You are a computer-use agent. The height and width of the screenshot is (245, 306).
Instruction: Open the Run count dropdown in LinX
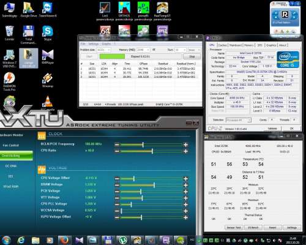pos(181,50)
